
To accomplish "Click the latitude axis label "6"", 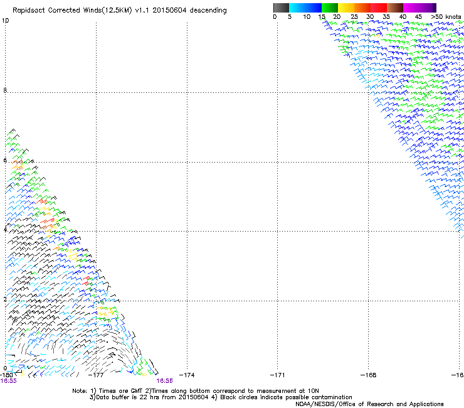I will pos(5,160).
